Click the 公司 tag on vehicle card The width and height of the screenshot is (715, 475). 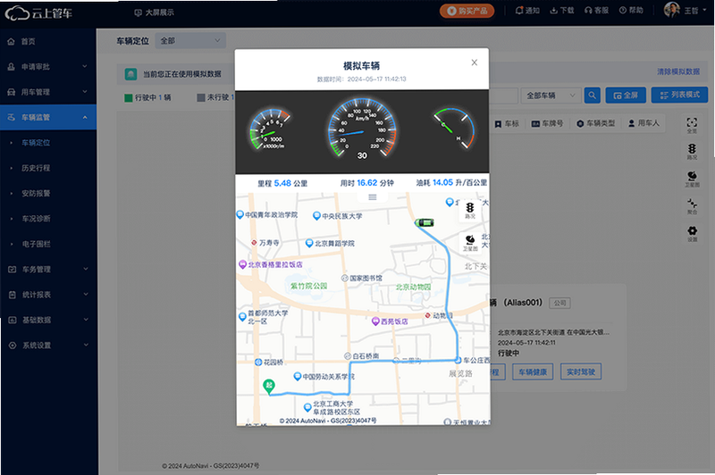560,303
